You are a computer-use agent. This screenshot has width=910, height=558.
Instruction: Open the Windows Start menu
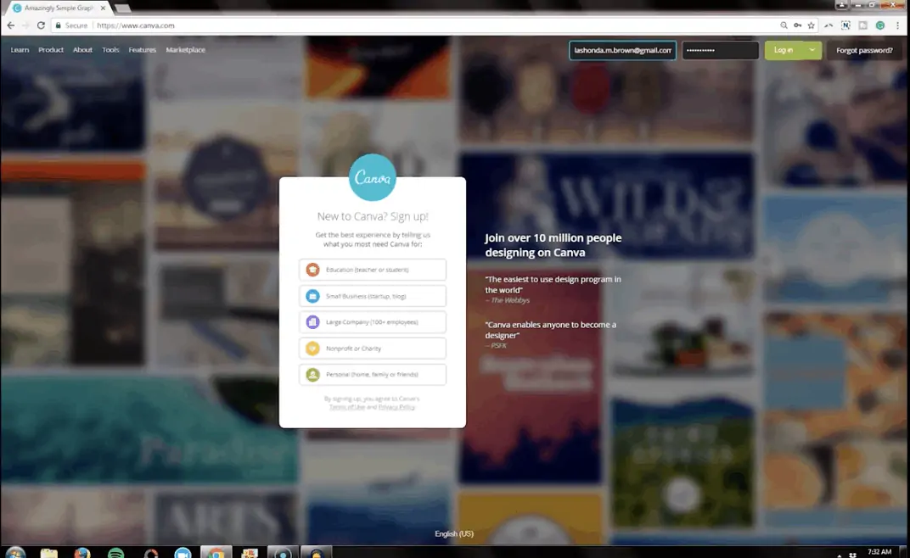(15, 553)
